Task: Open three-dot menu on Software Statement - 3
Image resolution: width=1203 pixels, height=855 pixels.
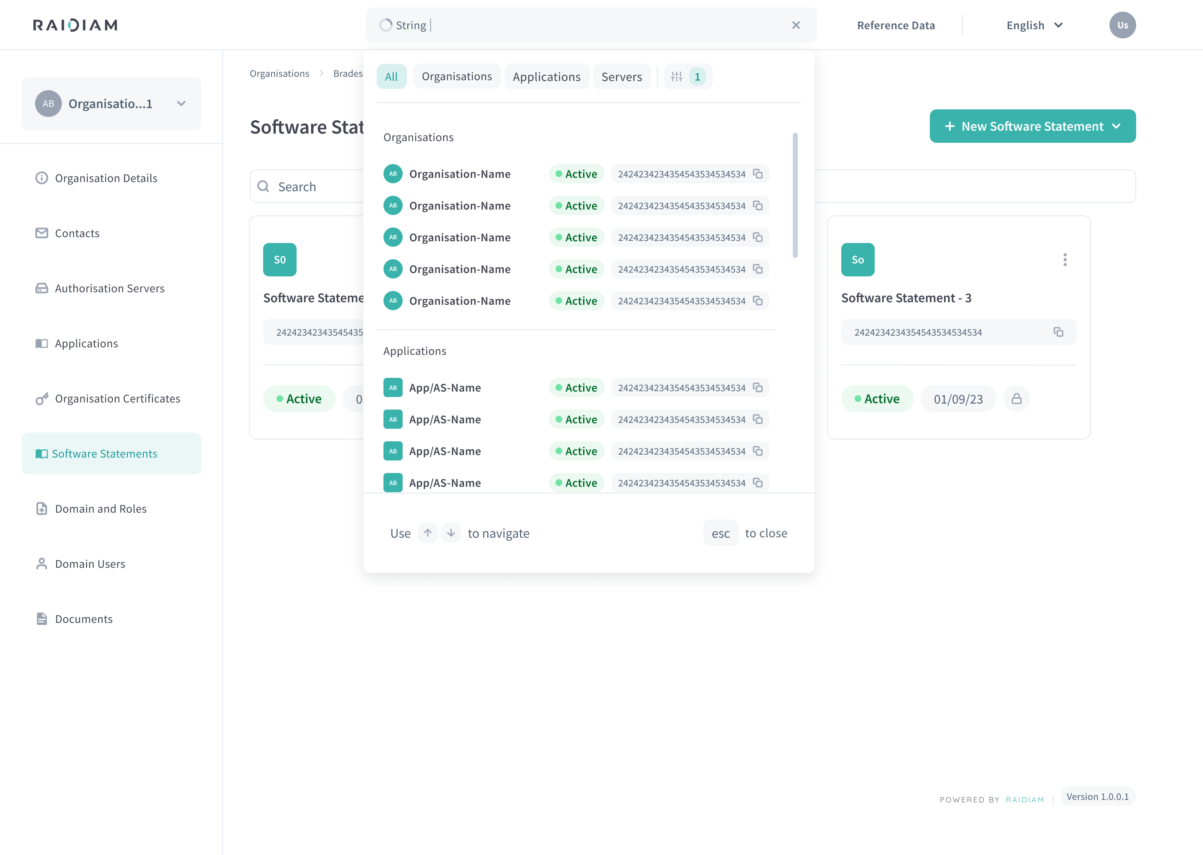Action: click(1065, 260)
